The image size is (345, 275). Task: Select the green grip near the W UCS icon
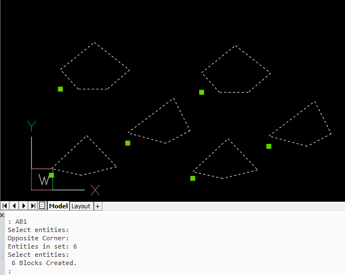tap(52, 175)
